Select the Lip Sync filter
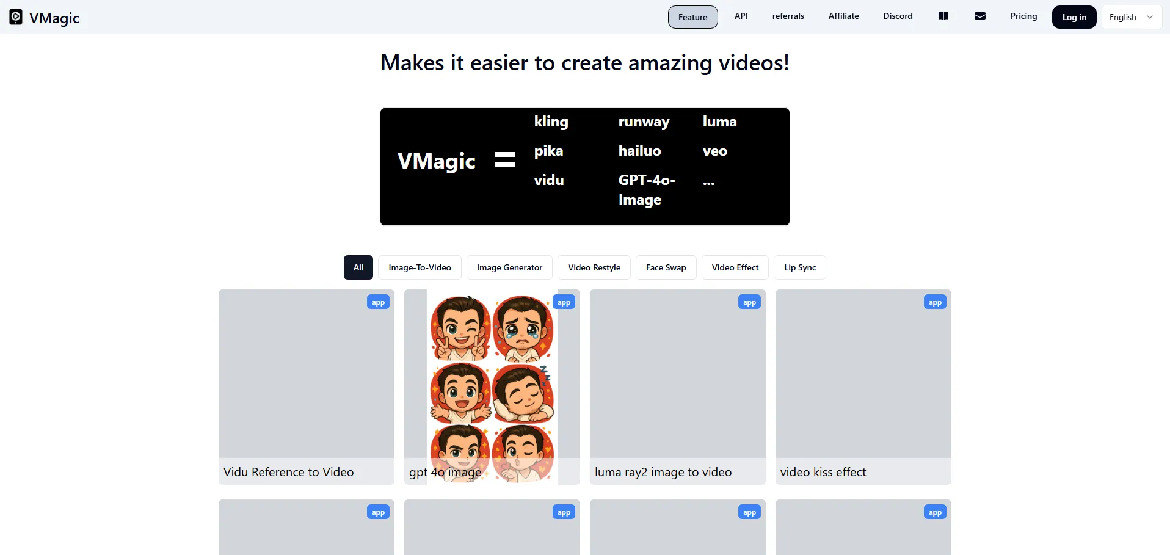 point(799,267)
